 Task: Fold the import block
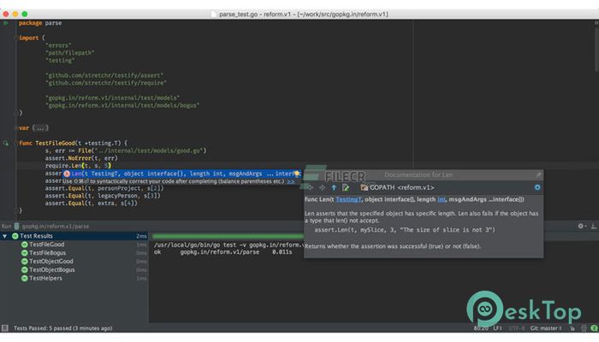click(x=16, y=38)
